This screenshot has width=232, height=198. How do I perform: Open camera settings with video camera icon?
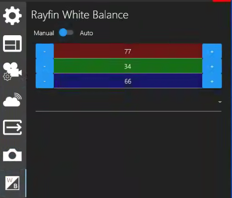point(12,71)
